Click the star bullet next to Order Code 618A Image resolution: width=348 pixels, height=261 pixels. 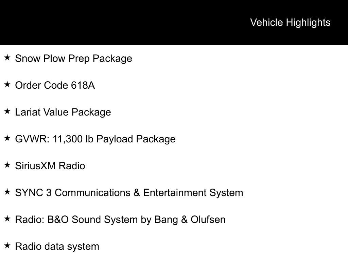click(x=7, y=85)
